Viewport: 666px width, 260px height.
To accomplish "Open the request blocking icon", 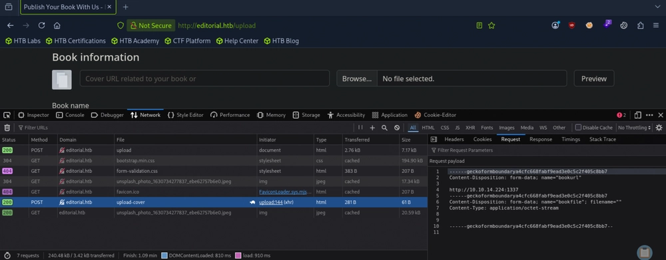I will [x=397, y=128].
